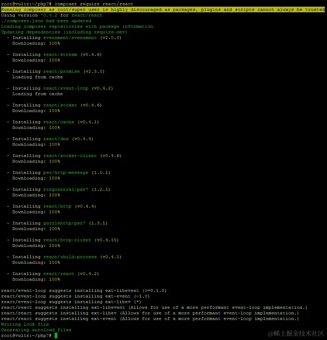Click 'react/react suggests installing ext-libevent' line
The image size is (327, 340).
tap(154, 307)
